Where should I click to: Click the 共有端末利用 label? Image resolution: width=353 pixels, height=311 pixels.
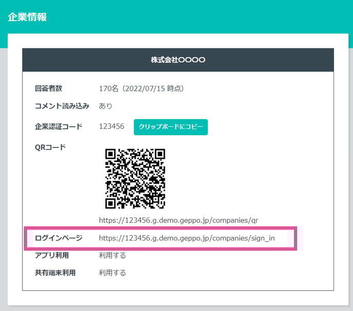coord(55,273)
